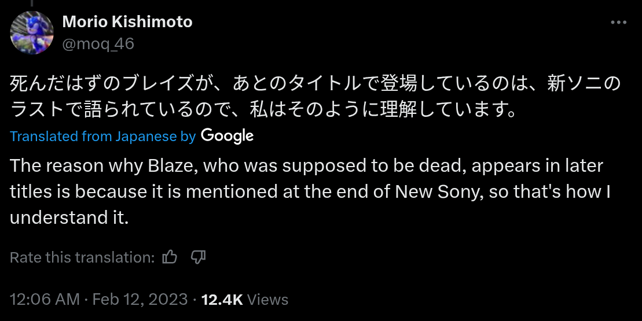642x321 pixels.
Task: Click 'understand it.' at translation end
Action: [69, 217]
